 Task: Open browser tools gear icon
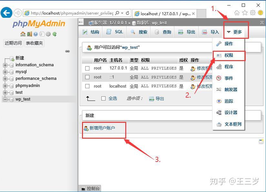pos(252,13)
